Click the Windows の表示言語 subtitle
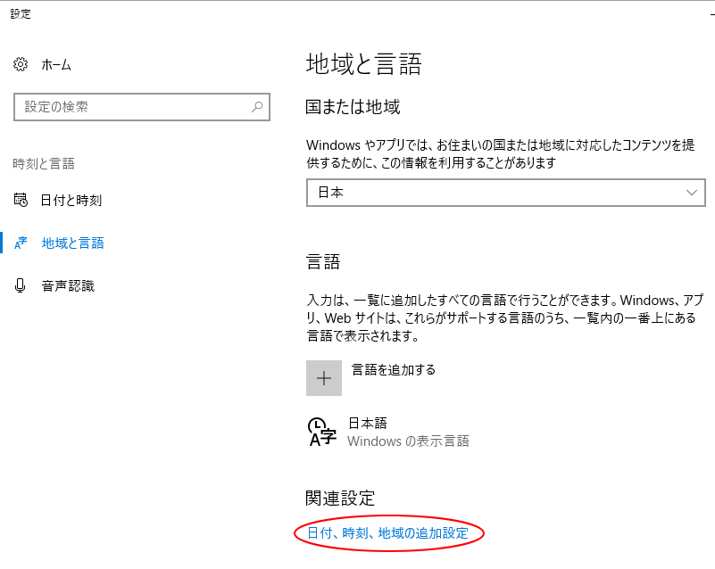This screenshot has height=569, width=715. (409, 441)
